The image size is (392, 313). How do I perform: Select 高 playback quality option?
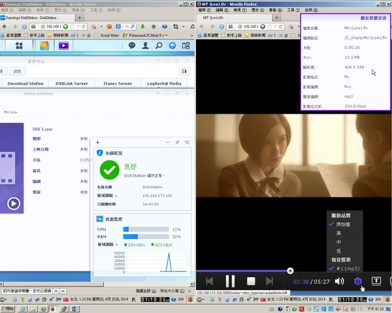coord(339,232)
